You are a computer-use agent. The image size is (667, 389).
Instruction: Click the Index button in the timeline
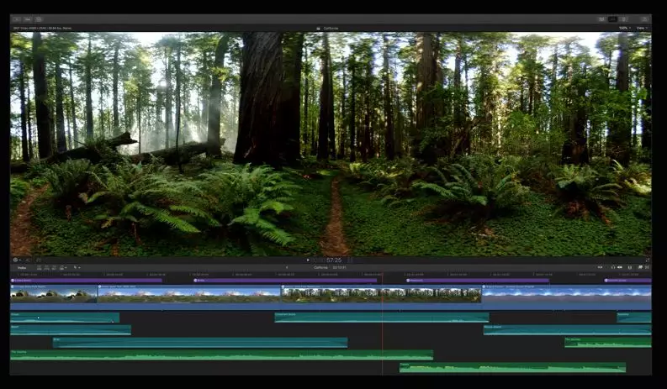click(x=22, y=267)
